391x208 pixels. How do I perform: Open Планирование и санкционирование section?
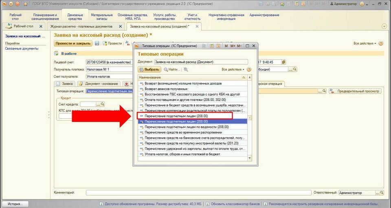tap(45, 17)
